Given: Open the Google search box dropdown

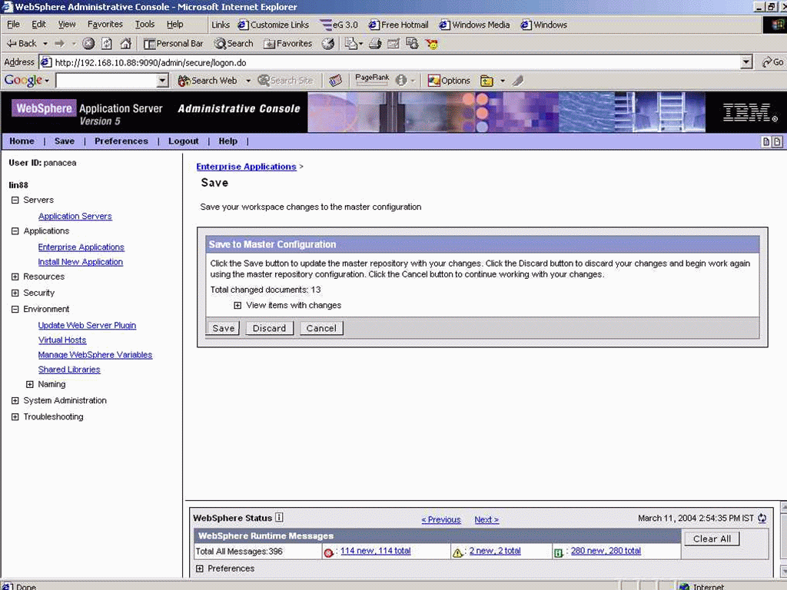Looking at the screenshot, I should 162,80.
